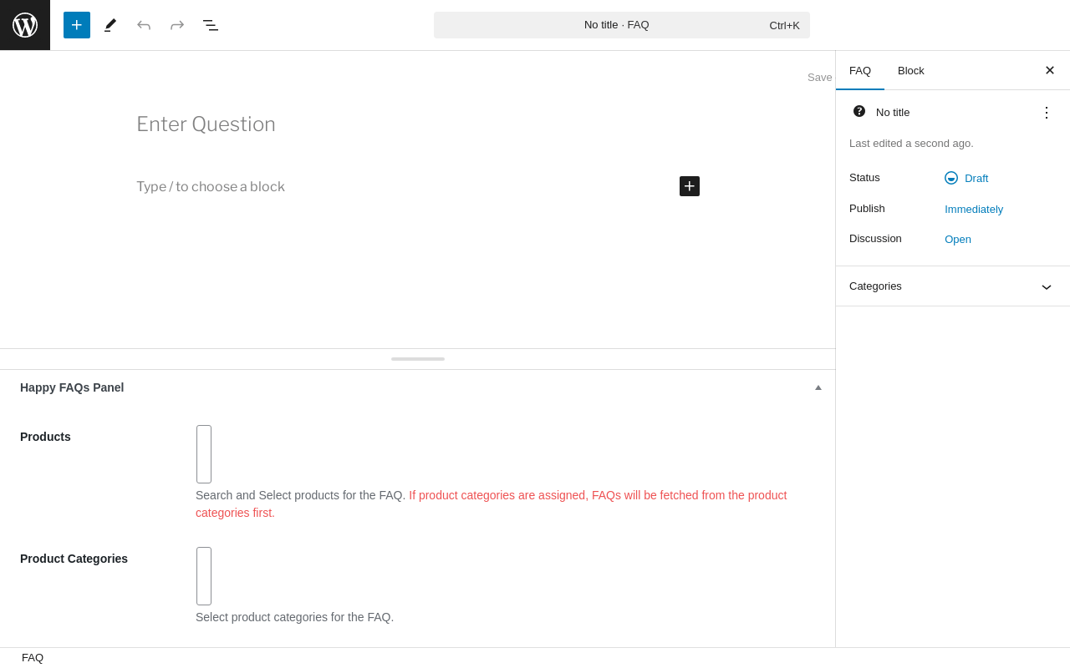Select the Tools pencil icon
This screenshot has width=1070, height=668.
110,25
